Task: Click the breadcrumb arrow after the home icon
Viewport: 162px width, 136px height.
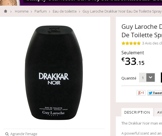Action: (11, 11)
